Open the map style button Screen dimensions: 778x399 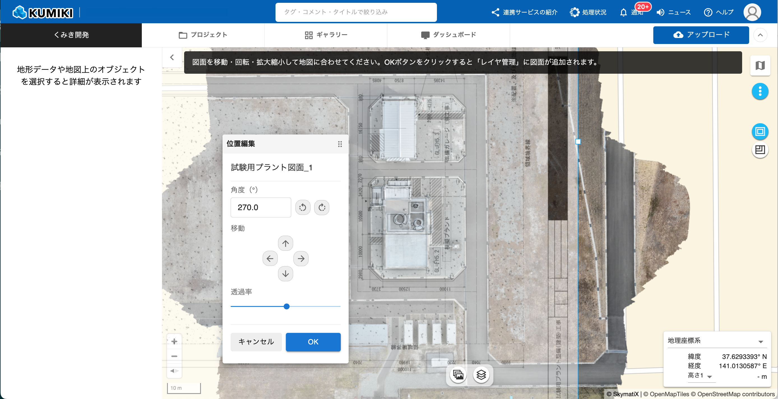[x=760, y=66]
